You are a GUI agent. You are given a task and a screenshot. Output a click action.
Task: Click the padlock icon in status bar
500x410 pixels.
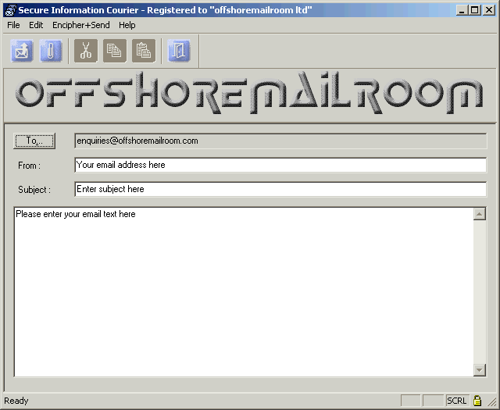477,401
